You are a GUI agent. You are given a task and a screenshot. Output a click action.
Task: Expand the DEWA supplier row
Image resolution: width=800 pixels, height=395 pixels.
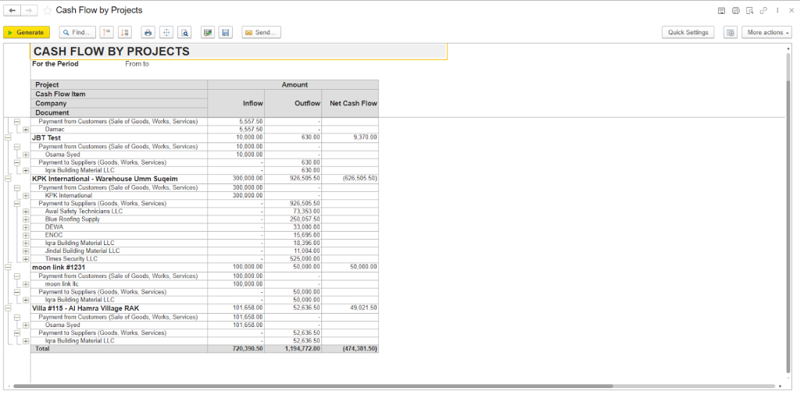[26, 227]
